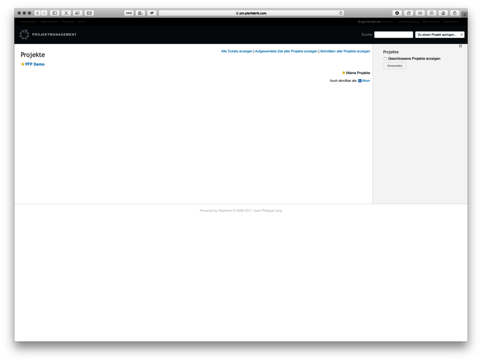
Task: Click the envelope mail toolbar icon
Action: coord(89,13)
